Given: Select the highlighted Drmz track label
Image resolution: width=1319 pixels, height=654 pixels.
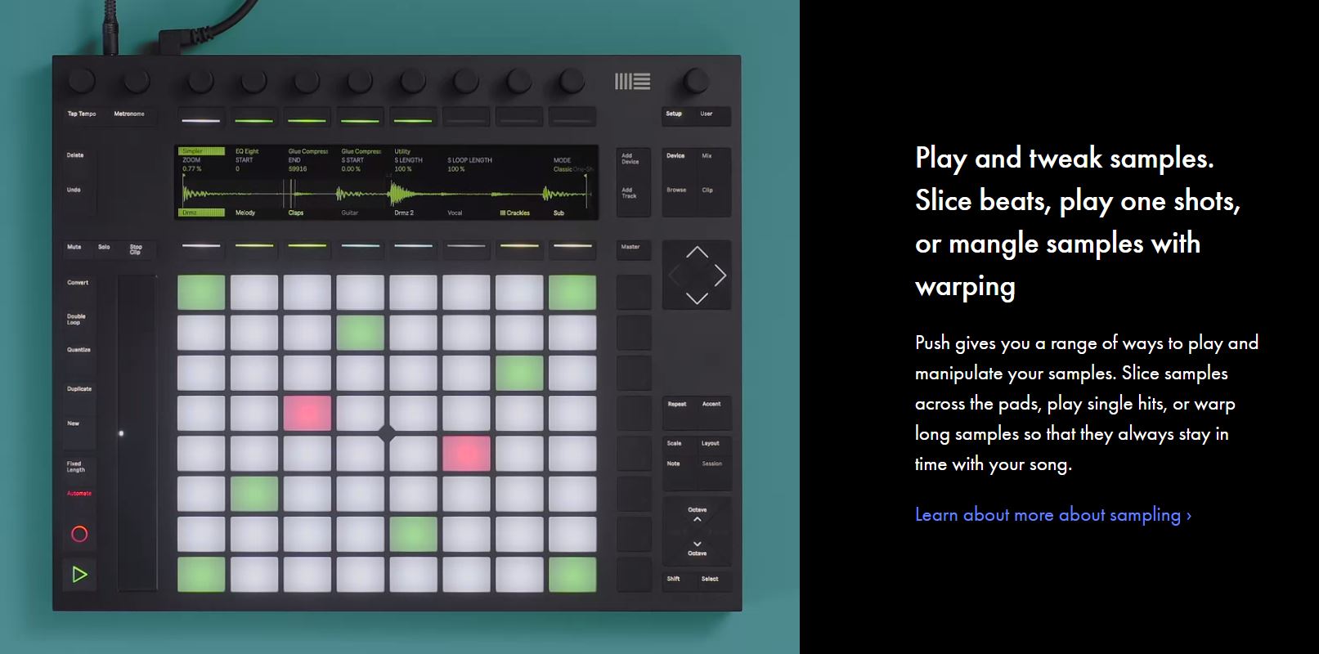Looking at the screenshot, I should 201,213.
